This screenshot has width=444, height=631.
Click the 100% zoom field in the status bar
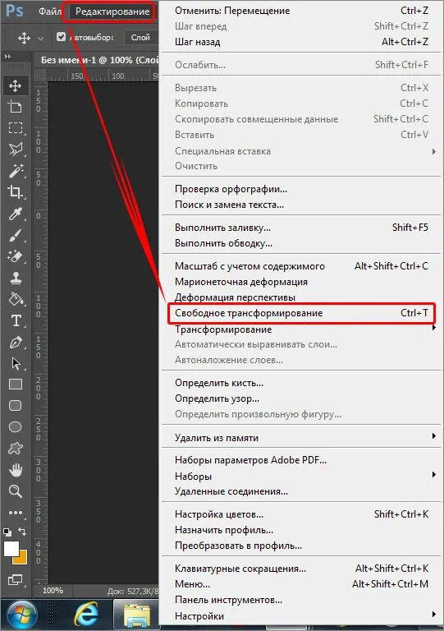click(x=53, y=591)
